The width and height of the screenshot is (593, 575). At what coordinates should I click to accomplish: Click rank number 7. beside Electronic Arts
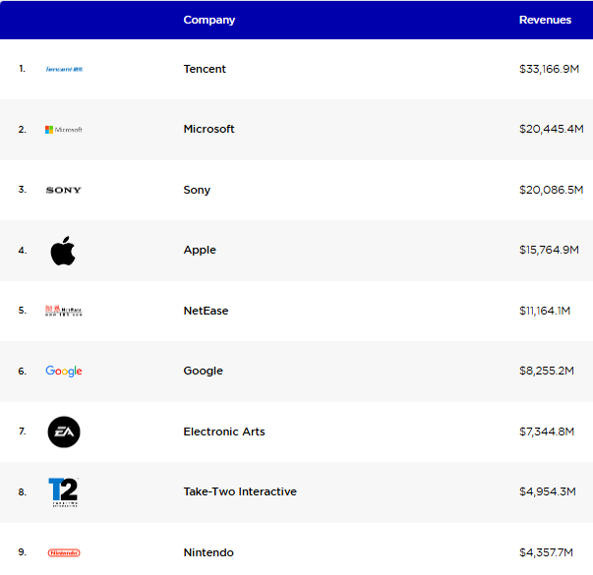[23, 431]
